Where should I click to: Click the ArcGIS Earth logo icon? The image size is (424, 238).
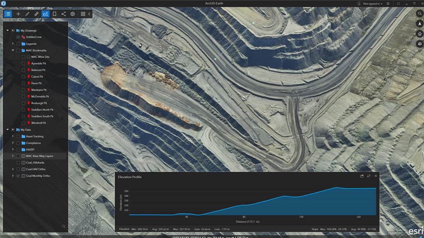click(3, 3)
